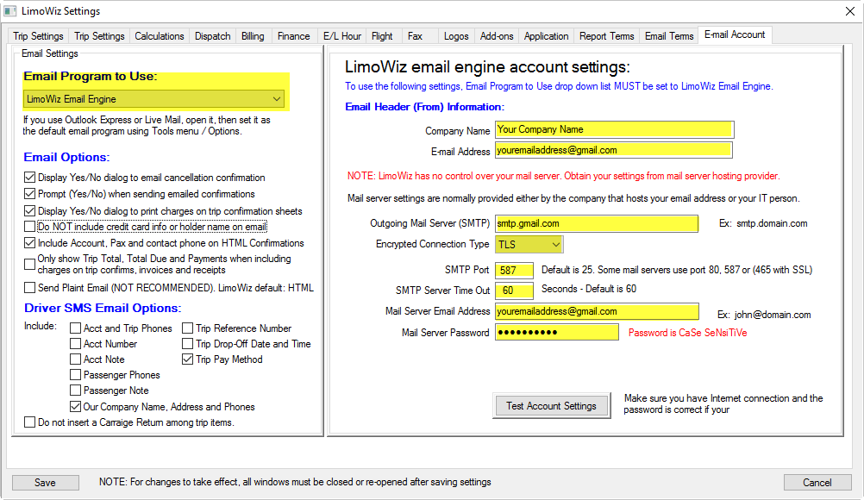Click the Outgoing Mail Server (SMTP) field
The image size is (864, 500).
[x=597, y=223]
